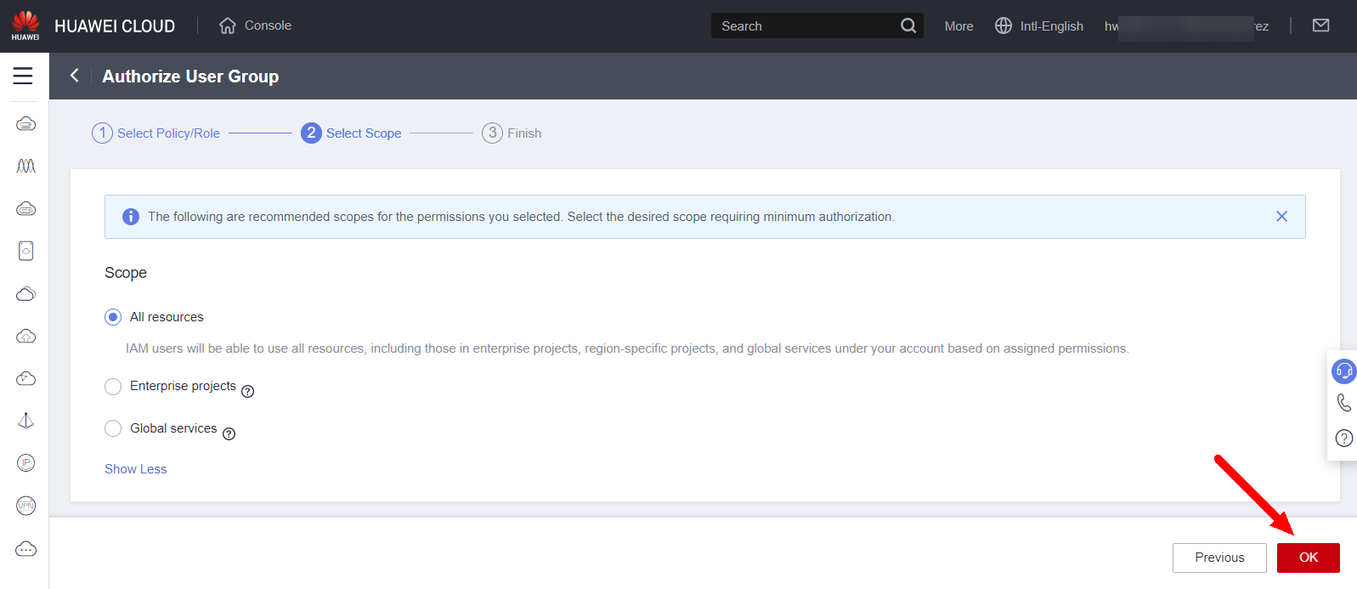Open the More menu in header

tap(958, 26)
